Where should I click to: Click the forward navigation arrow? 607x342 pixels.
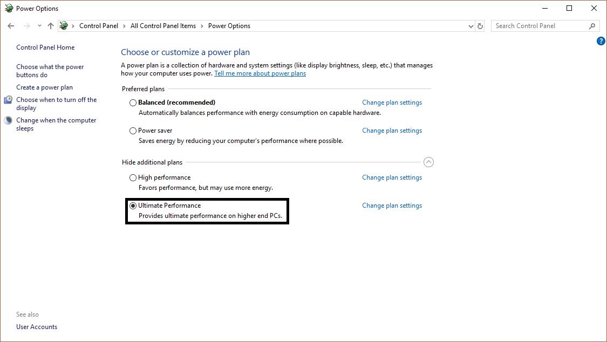click(27, 26)
